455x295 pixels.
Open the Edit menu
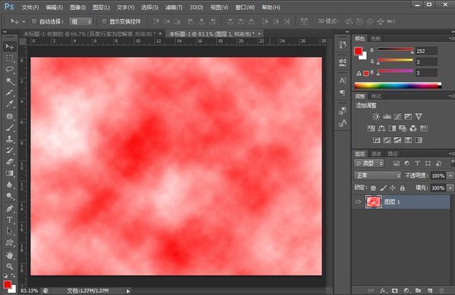tap(55, 8)
